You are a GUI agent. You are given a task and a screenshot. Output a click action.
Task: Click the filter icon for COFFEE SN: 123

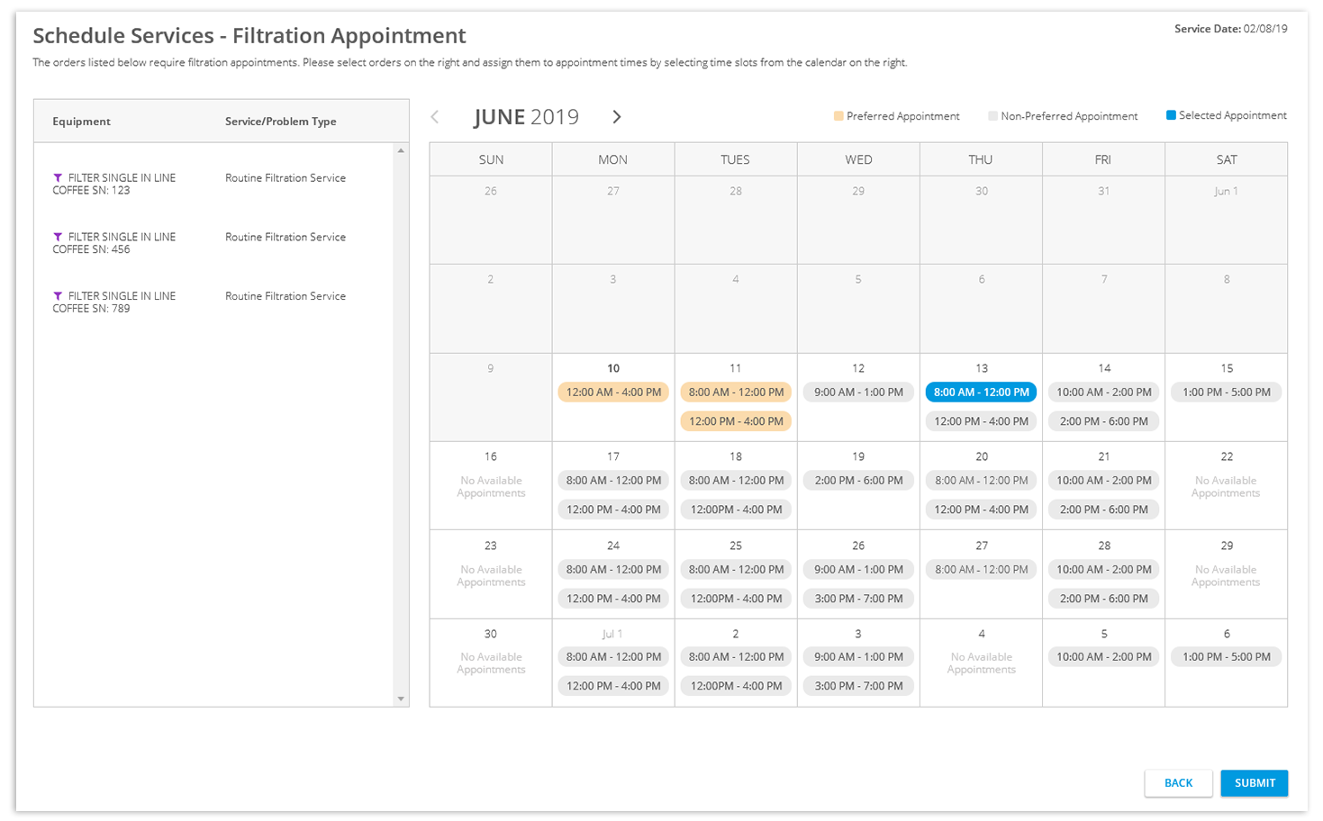click(58, 178)
